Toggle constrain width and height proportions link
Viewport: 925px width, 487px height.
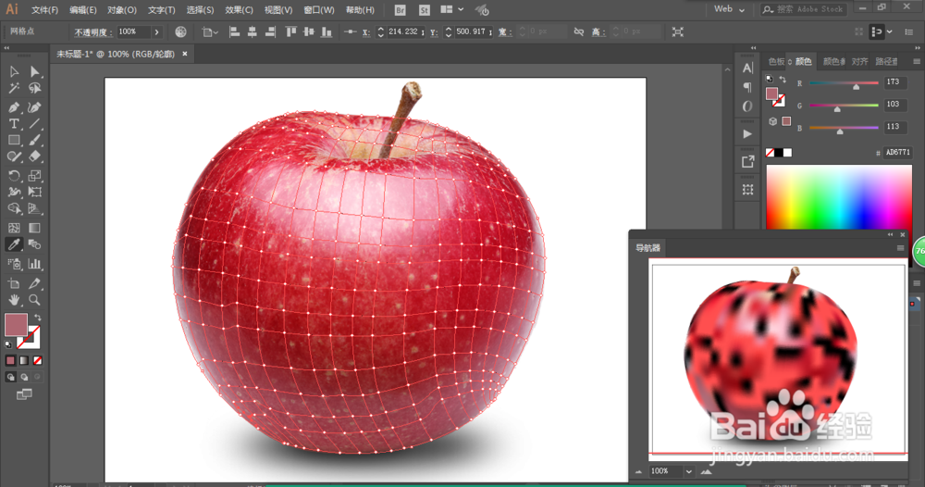pyautogui.click(x=579, y=31)
